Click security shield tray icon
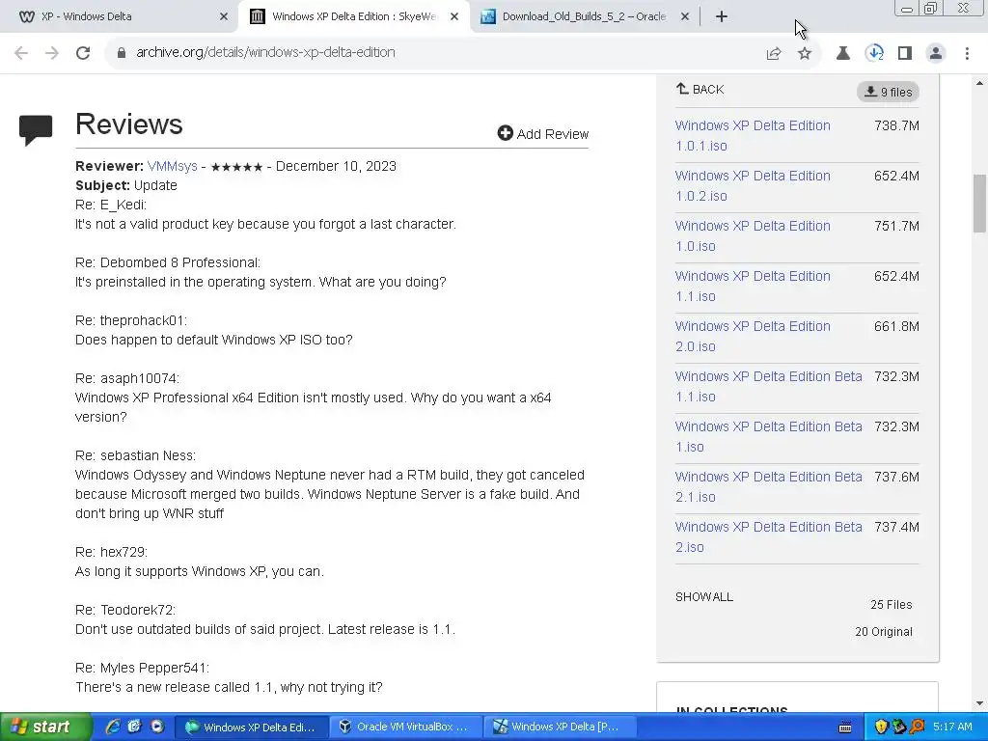Viewport: 988px width, 741px height. point(882,727)
